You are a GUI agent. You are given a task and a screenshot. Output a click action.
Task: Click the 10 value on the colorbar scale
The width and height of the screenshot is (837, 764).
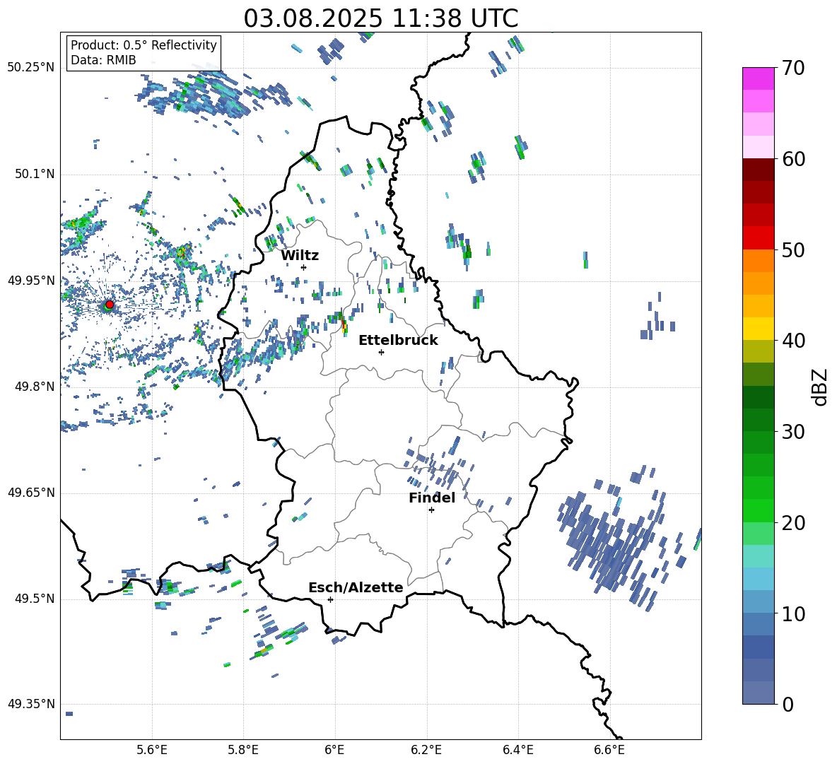(793, 613)
